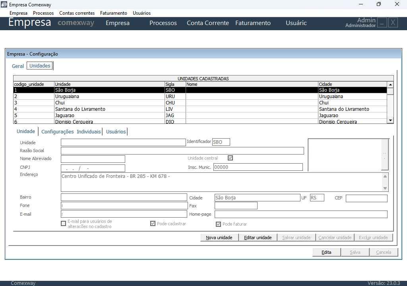
Task: Click the Razão Social input field
Action: [x=182, y=151]
